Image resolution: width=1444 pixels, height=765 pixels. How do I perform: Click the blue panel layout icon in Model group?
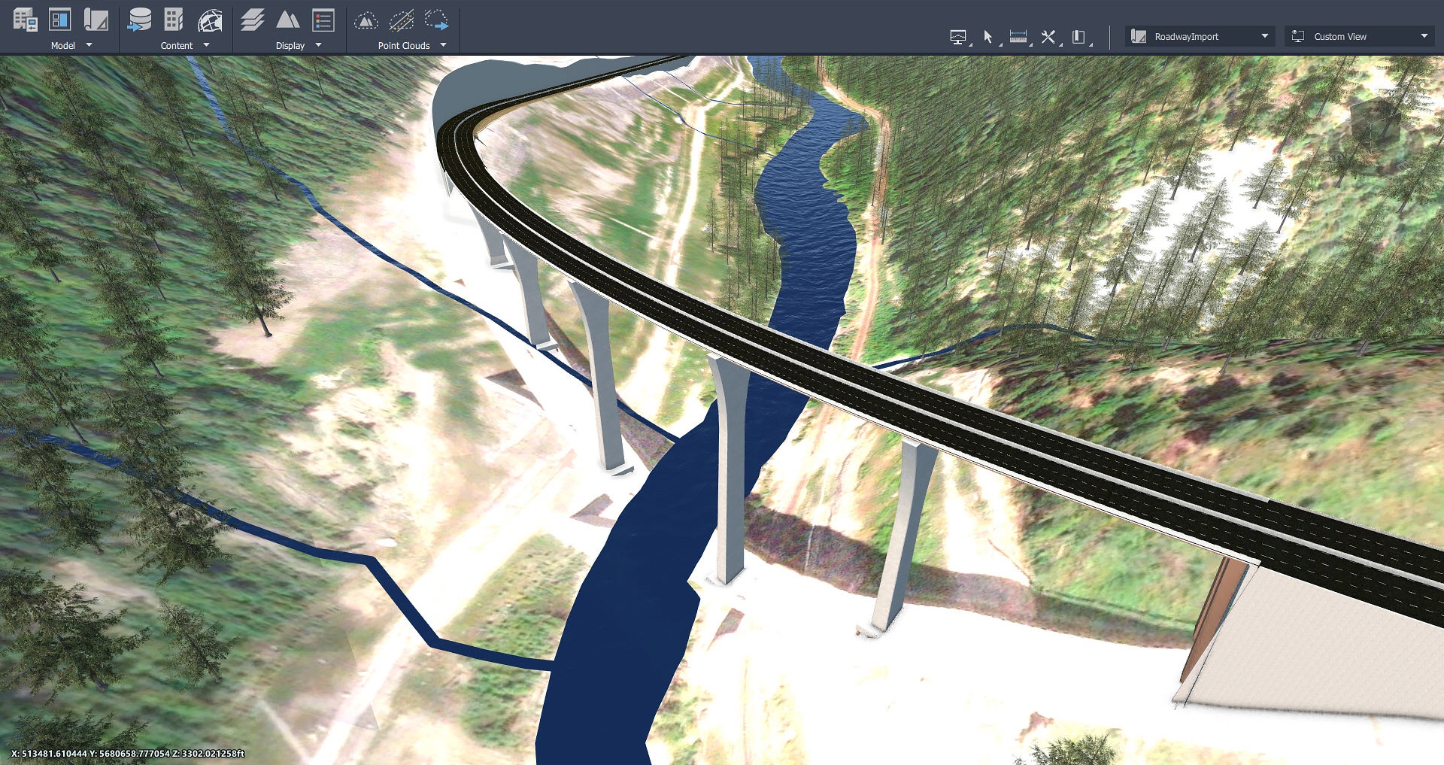point(60,20)
